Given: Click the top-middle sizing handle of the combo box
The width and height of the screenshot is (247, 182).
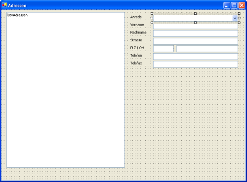Looking at the screenshot, I should 195,13.
